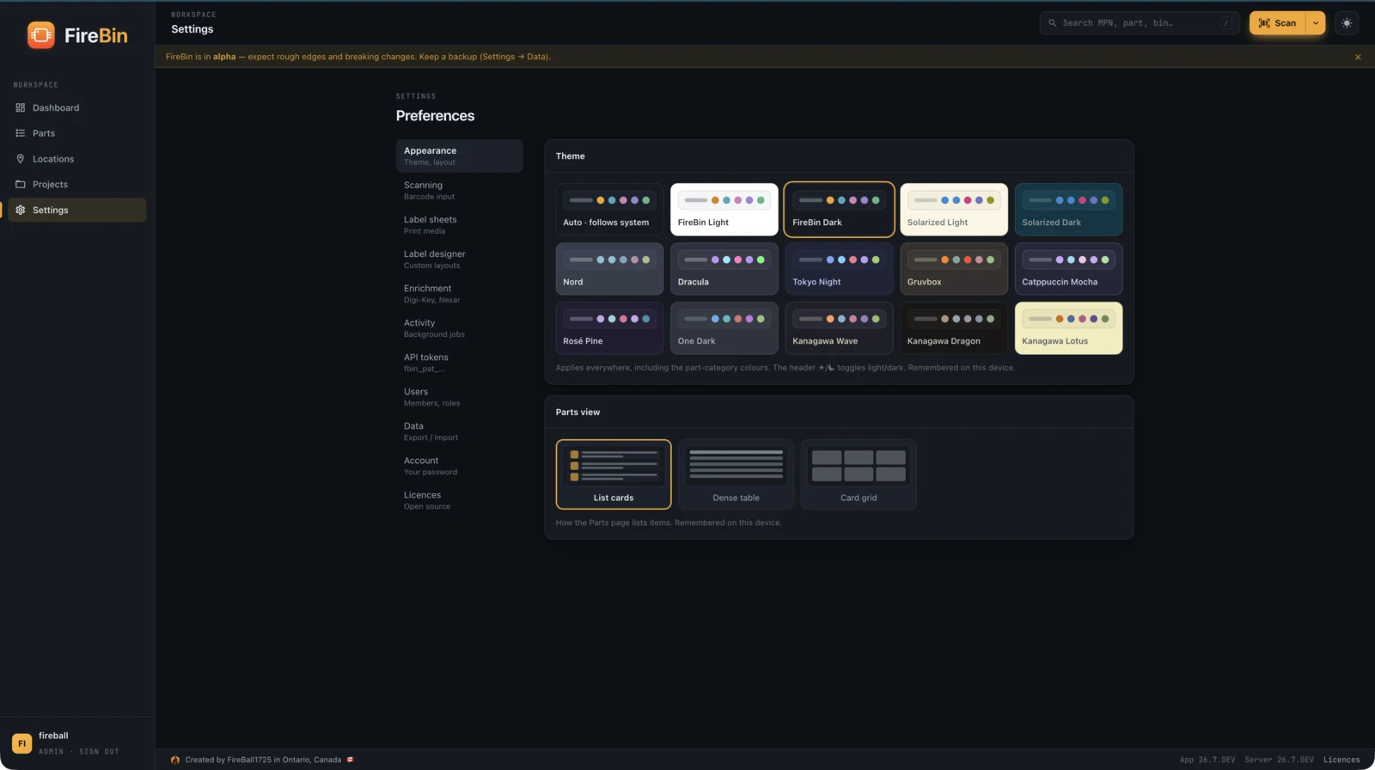The width and height of the screenshot is (1375, 770).
Task: Open Data export/import section
Action: coord(459,431)
